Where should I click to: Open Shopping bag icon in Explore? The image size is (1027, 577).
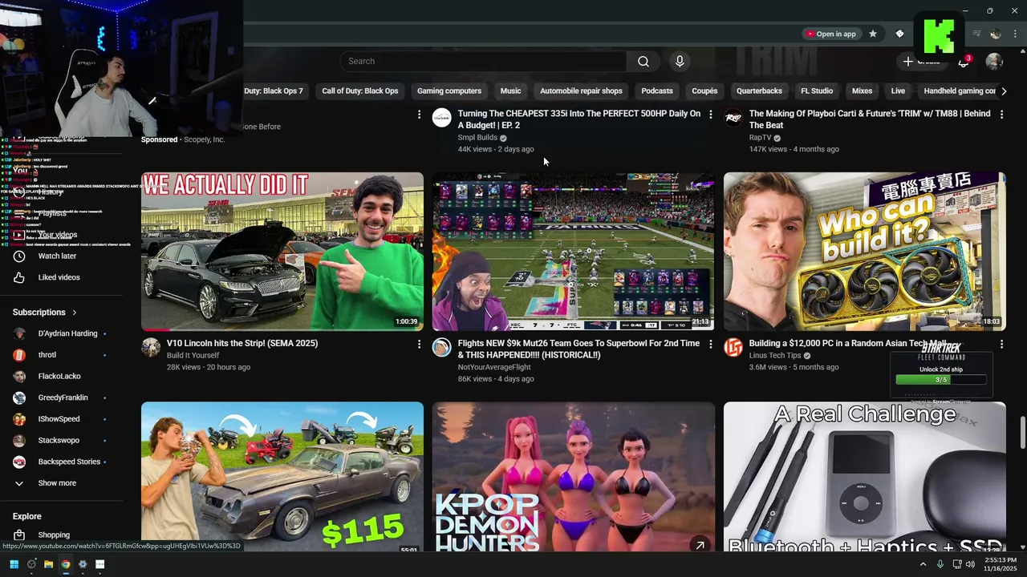19,535
